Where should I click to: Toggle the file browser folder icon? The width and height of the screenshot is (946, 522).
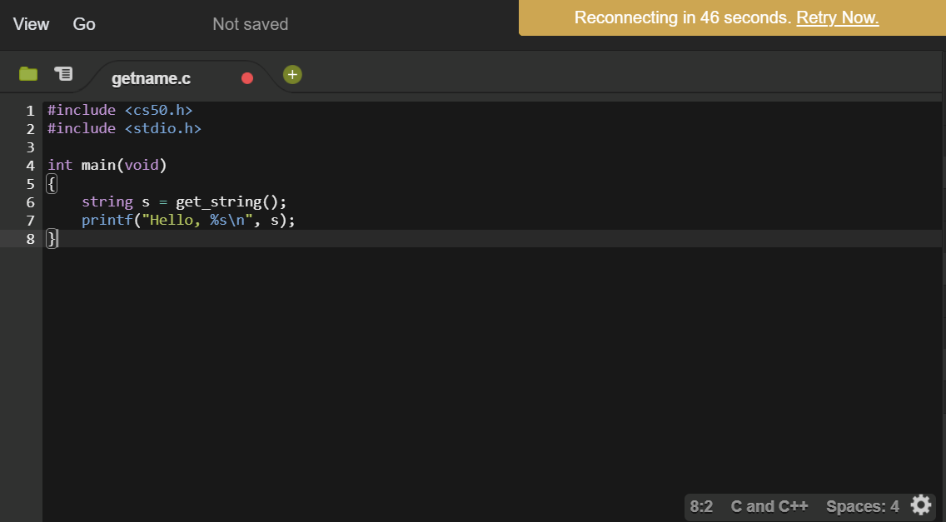[x=28, y=74]
